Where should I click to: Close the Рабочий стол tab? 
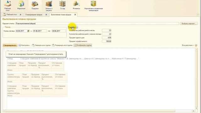point(20,15)
